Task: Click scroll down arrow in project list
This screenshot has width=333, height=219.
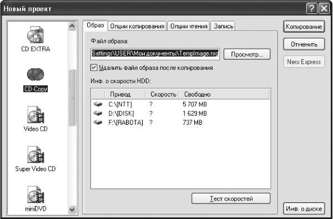Action: click(72, 210)
